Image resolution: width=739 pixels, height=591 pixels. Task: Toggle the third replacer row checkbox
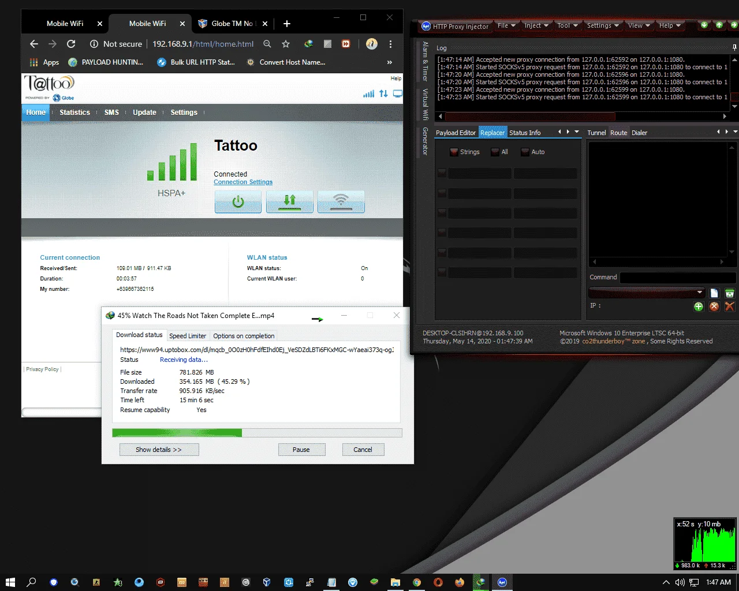[x=442, y=213]
